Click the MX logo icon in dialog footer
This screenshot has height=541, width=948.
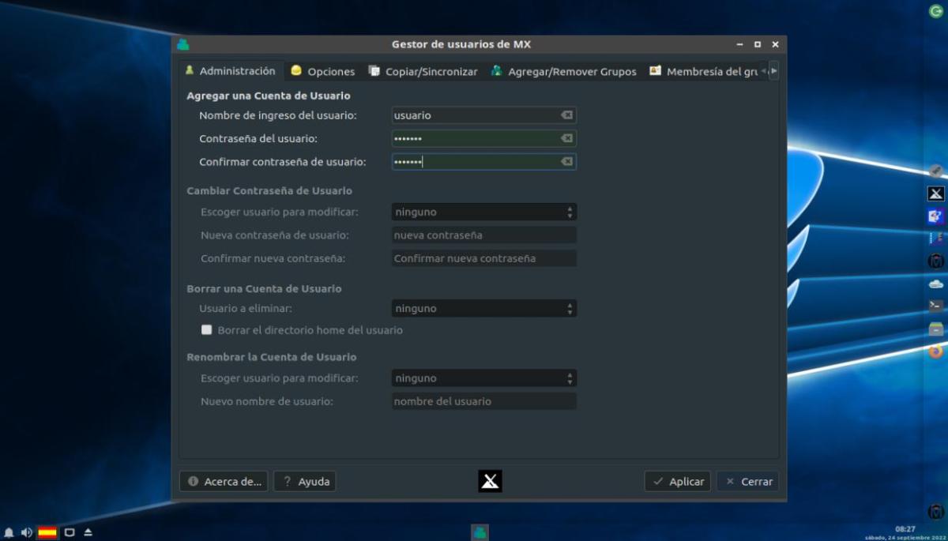click(x=490, y=481)
